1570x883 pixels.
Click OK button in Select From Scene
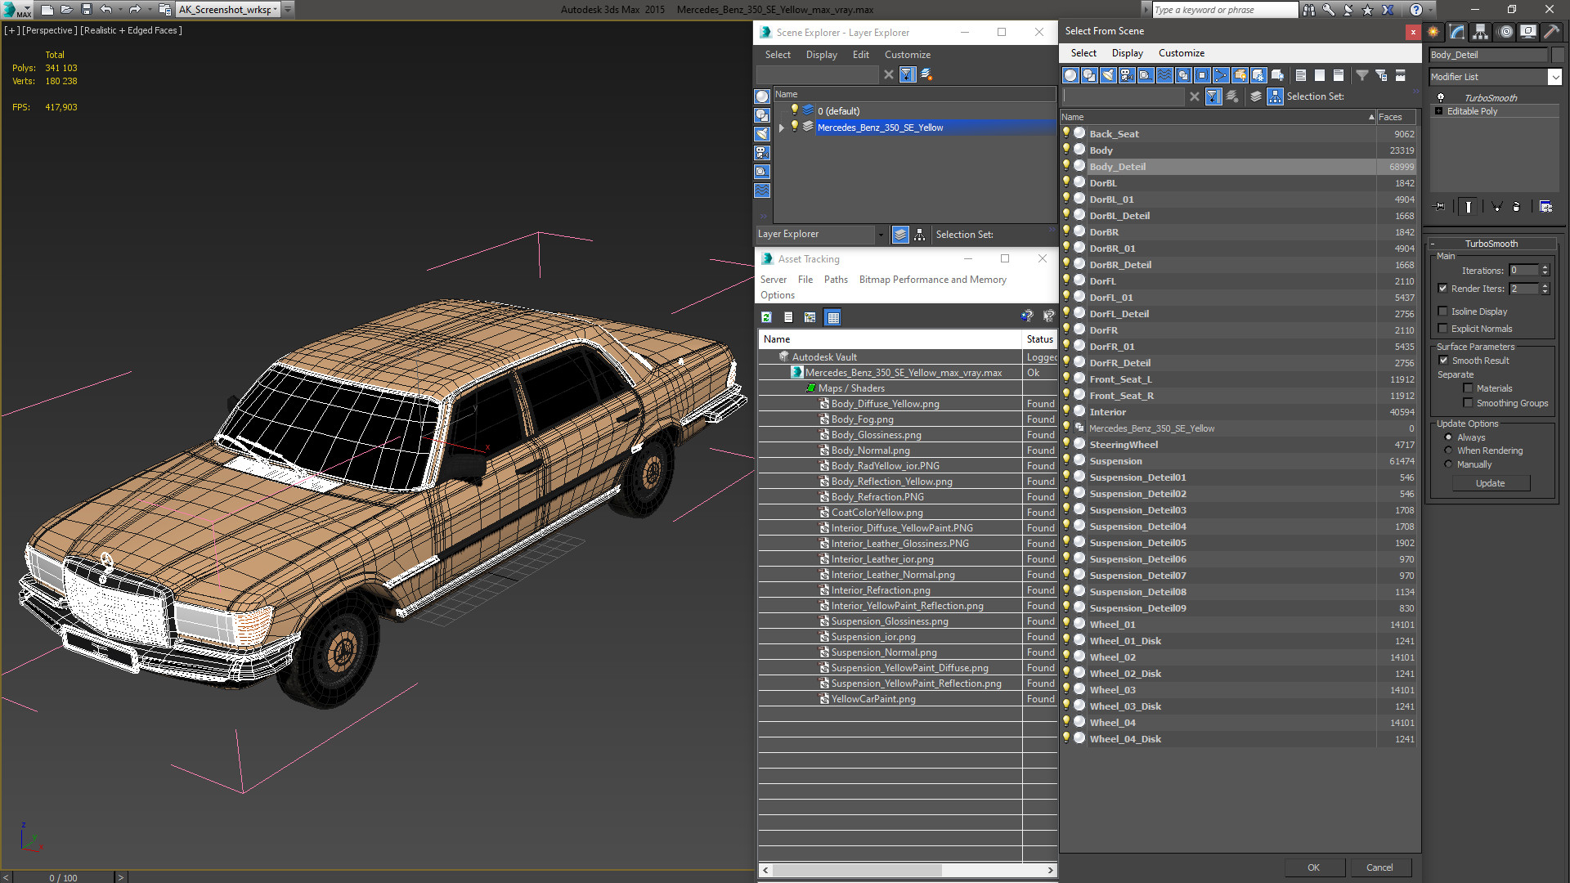[1313, 867]
